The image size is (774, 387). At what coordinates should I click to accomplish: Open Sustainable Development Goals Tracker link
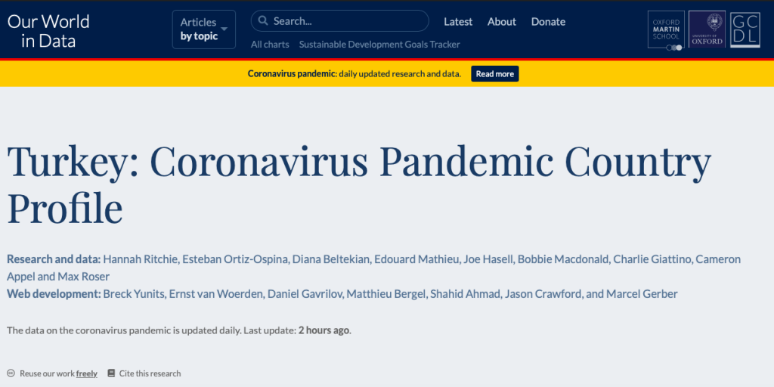tap(379, 45)
